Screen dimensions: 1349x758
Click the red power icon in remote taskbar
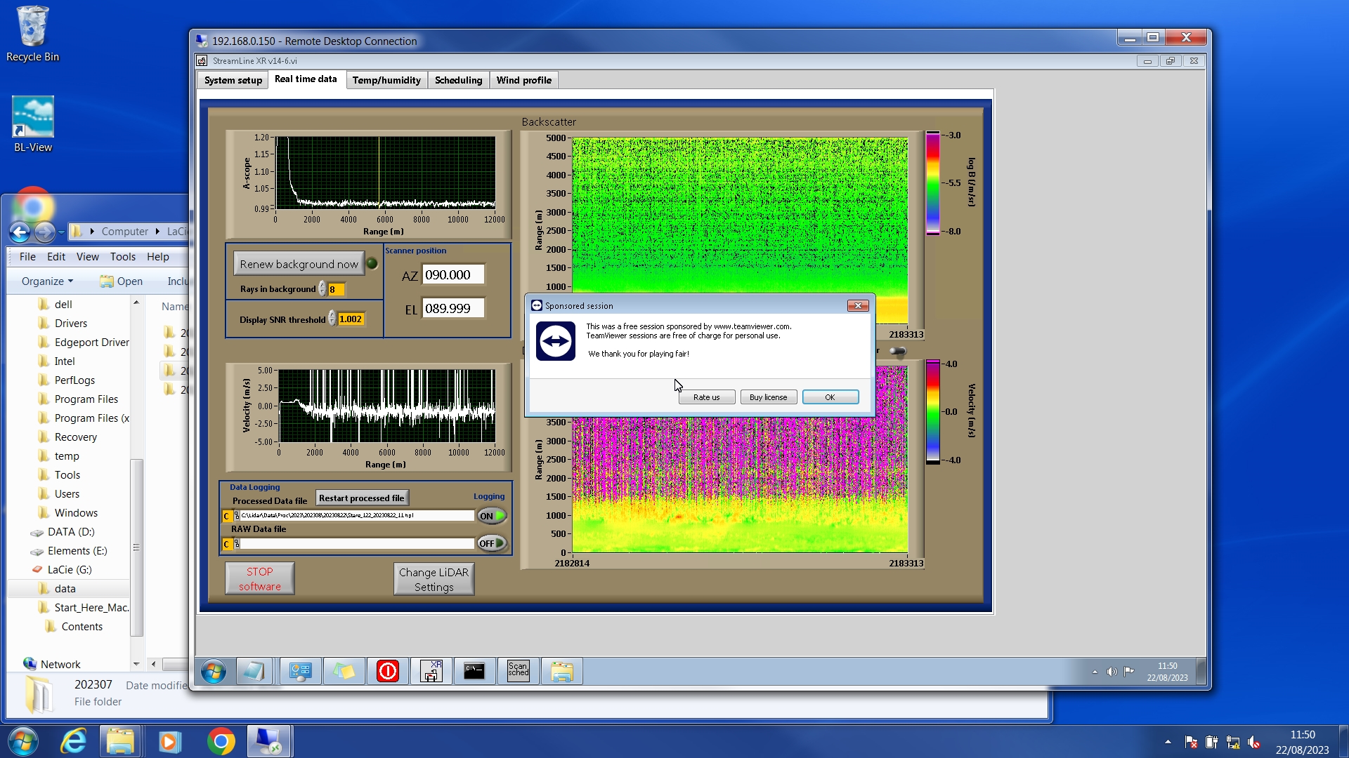point(387,671)
